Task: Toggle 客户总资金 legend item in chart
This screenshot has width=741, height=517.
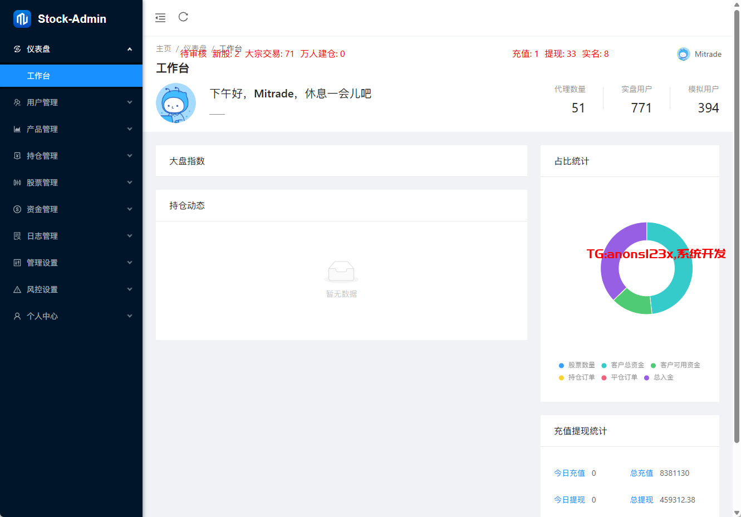Action: 622,365
